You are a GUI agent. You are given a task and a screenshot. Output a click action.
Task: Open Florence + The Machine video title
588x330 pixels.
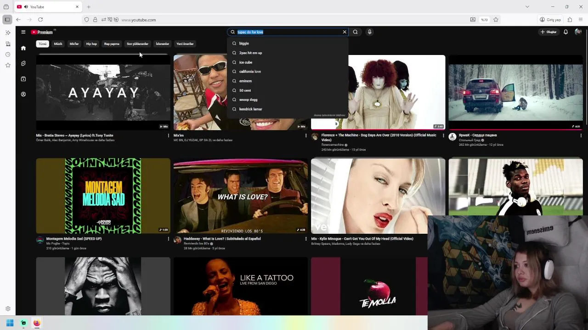pyautogui.click(x=379, y=137)
